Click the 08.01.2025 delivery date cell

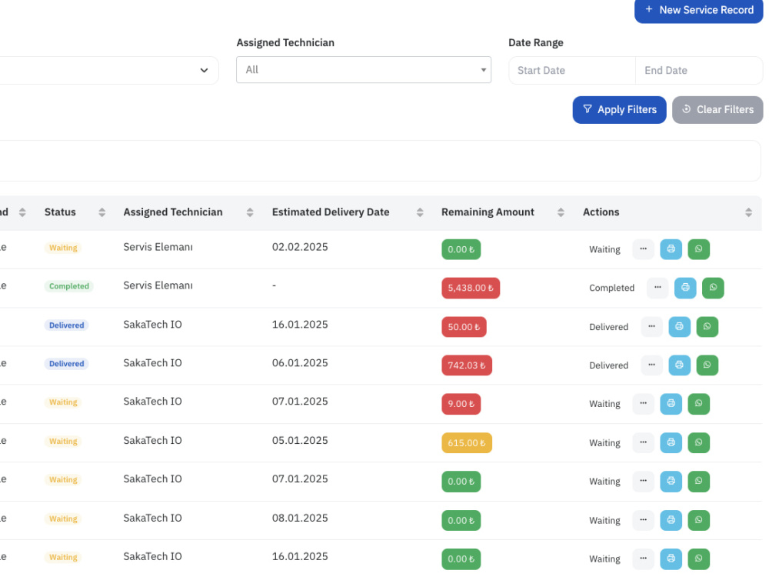(300, 518)
